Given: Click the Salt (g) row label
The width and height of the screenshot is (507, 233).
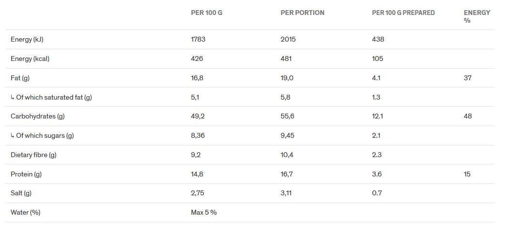Looking at the screenshot, I should coord(21,193).
